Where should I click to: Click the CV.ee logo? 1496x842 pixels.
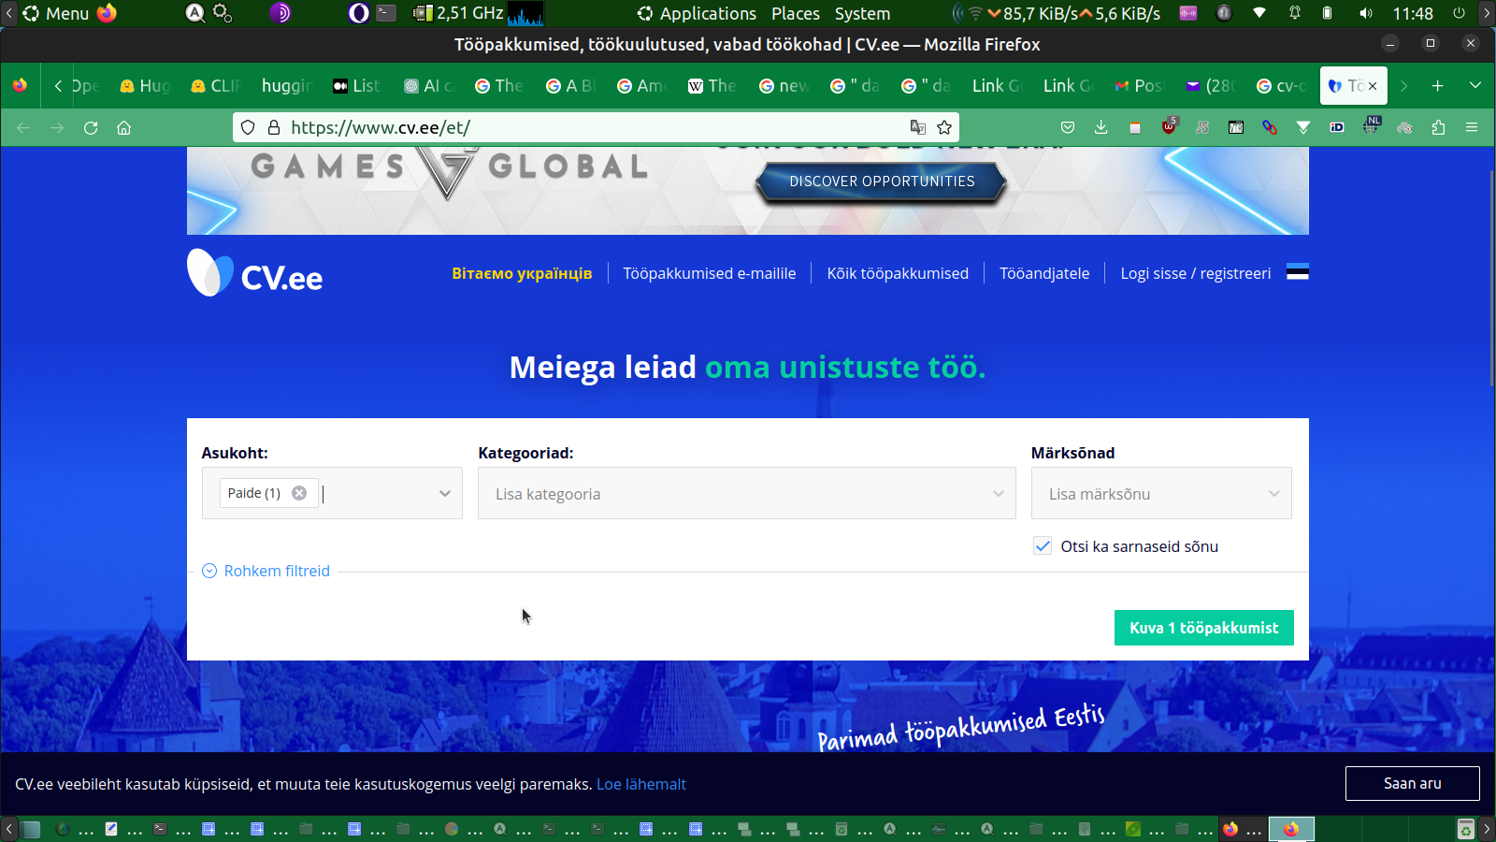(255, 273)
